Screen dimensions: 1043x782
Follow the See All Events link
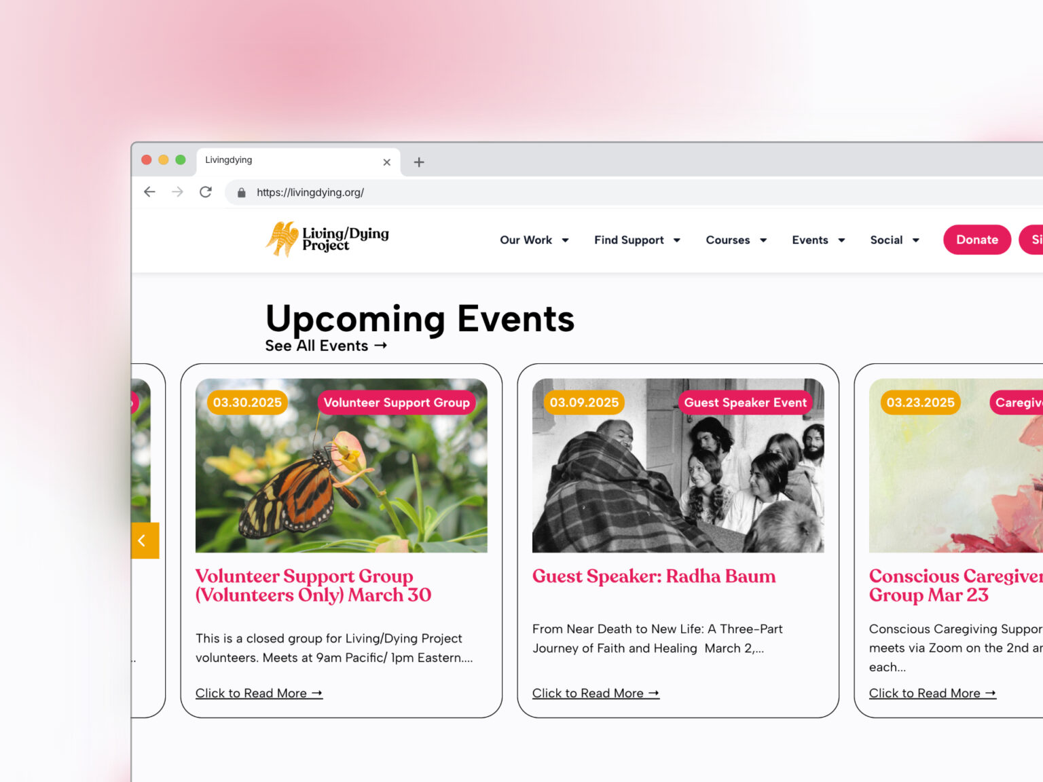pyautogui.click(x=326, y=346)
